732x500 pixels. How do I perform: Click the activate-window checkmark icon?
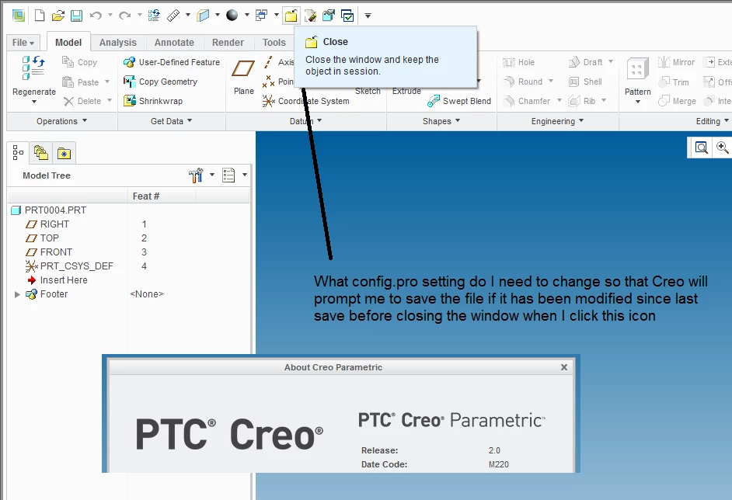coord(348,16)
